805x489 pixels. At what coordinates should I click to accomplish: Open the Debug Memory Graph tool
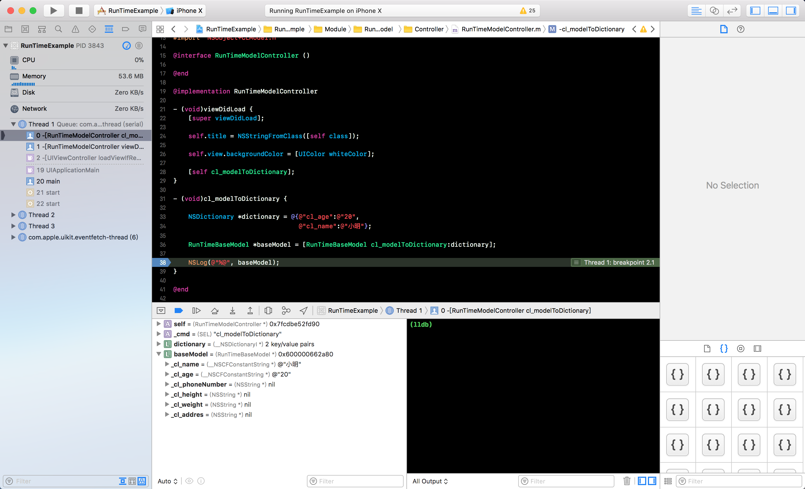pos(286,311)
